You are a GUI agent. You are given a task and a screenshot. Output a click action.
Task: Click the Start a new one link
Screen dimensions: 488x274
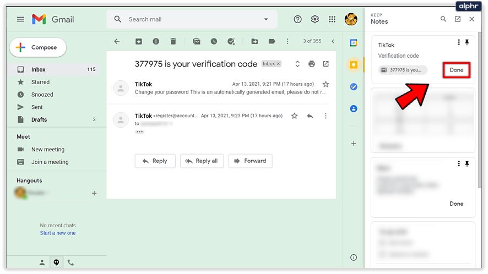pyautogui.click(x=58, y=233)
